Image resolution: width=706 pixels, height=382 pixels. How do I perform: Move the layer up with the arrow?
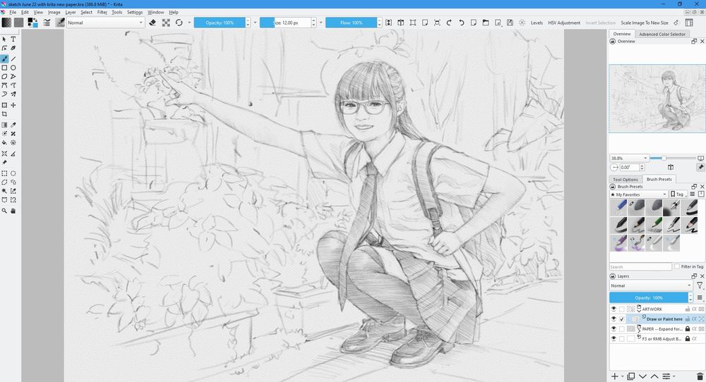tap(654, 376)
